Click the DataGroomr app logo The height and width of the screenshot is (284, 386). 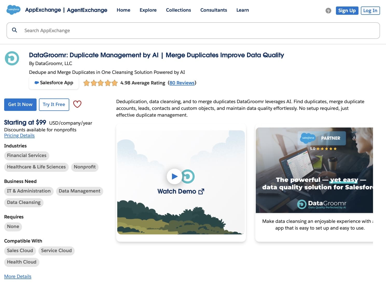(x=12, y=59)
